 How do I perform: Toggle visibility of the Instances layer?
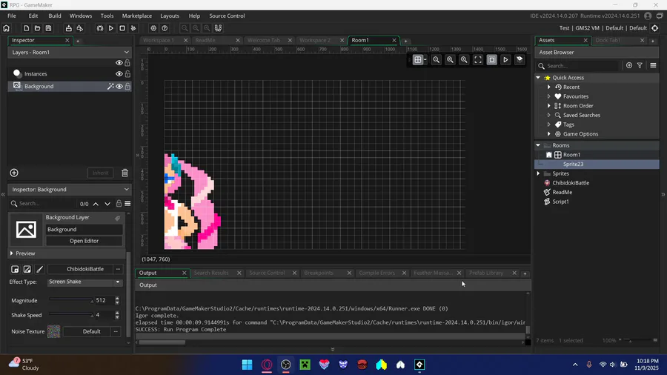[119, 73]
